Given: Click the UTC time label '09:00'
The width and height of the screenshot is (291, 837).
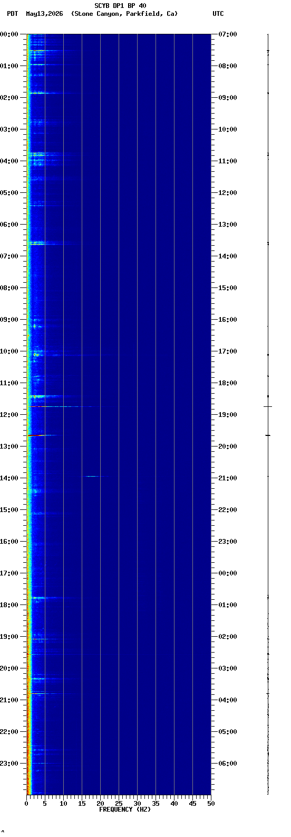Looking at the screenshot, I should 228,98.
